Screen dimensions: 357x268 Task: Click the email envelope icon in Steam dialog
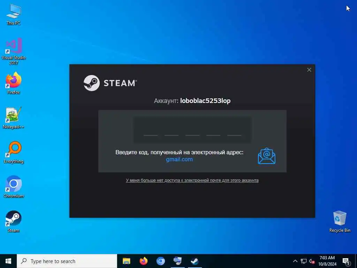tap(267, 156)
